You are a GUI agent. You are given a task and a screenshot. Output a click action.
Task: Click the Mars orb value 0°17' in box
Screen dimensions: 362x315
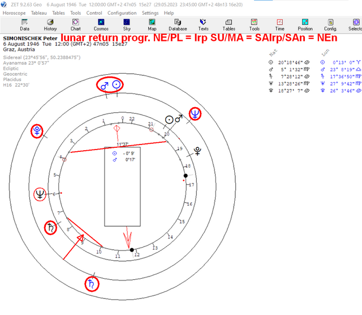coord(130,160)
